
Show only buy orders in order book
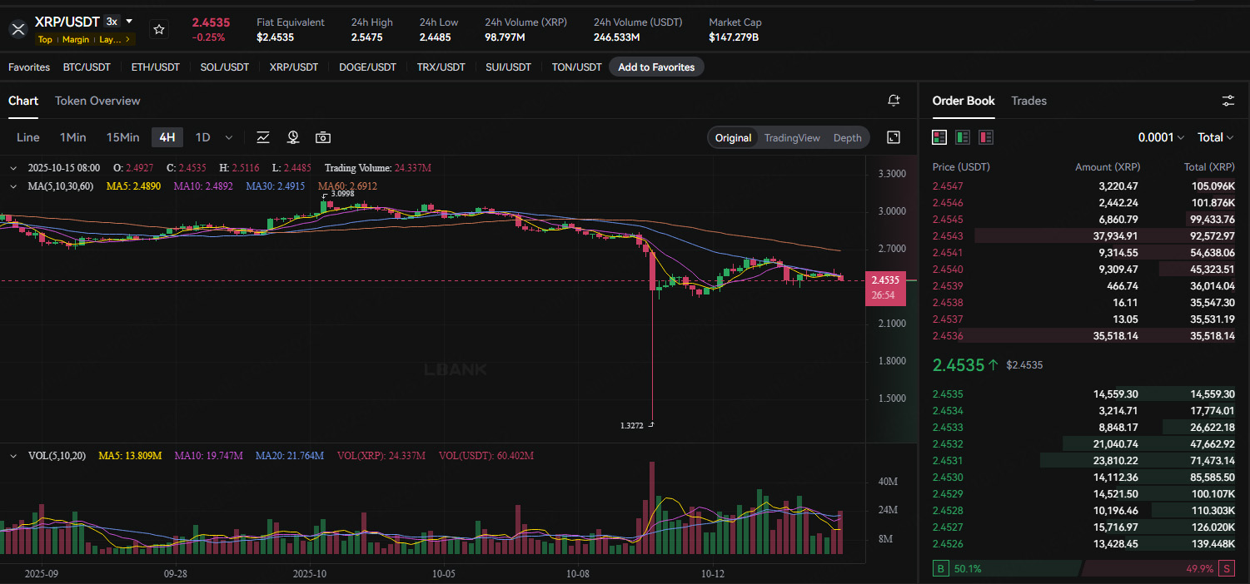963,137
